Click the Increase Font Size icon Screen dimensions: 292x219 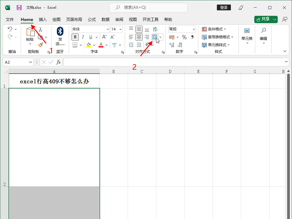click(104, 37)
